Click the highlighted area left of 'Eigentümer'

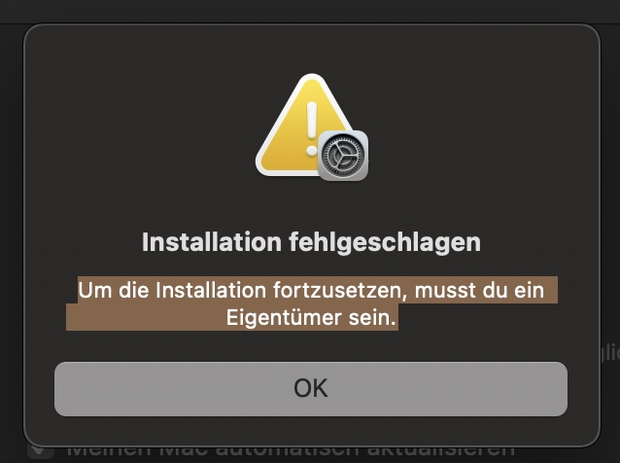point(146,317)
